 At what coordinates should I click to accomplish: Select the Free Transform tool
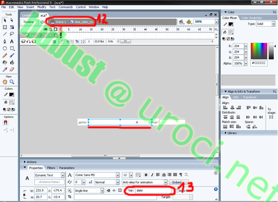click(x=5, y=27)
